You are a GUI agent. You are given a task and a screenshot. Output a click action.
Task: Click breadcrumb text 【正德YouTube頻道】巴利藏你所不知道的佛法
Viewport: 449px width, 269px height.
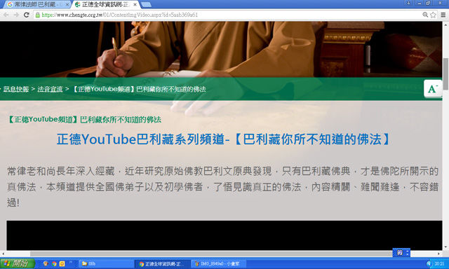coord(139,89)
